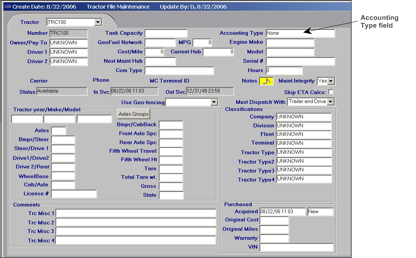Screen dimensions: 416x258
Task: Open the Tractor dropdown arrow
Action: 98,22
